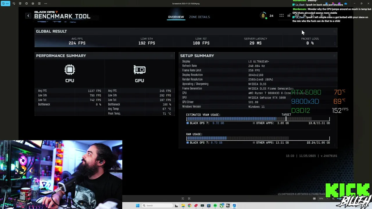Click the GPU card icon
Screen dimensions: 372x209
[x=139, y=70]
